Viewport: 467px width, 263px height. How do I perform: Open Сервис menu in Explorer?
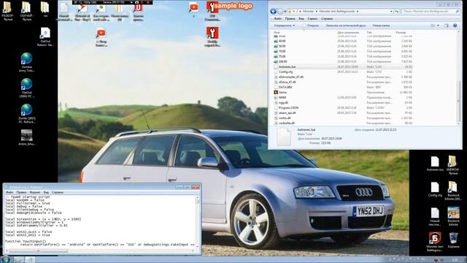[x=312, y=18]
